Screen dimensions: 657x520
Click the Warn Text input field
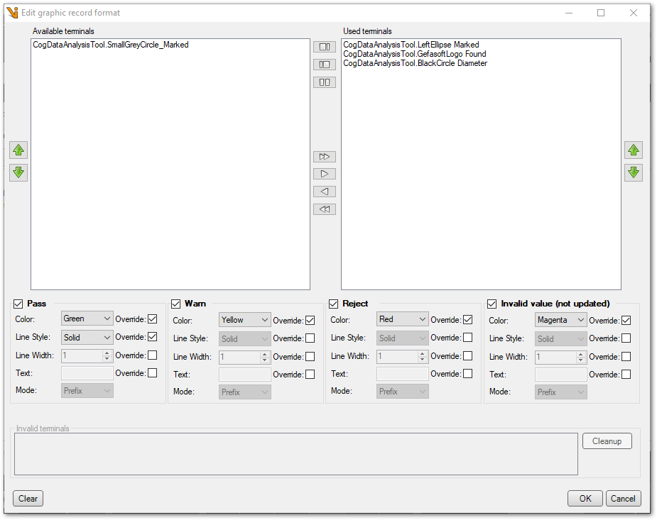245,374
